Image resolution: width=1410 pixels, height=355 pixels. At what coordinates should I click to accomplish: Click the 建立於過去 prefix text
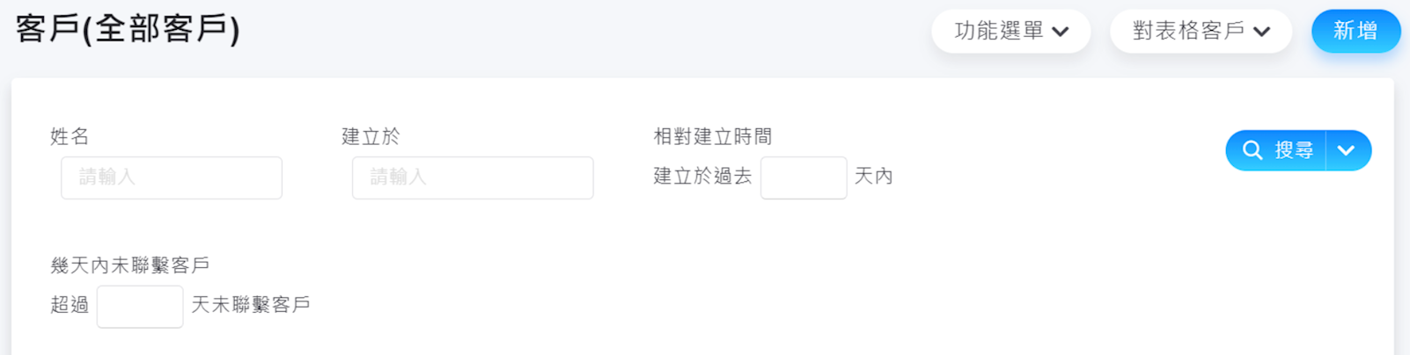pyautogui.click(x=702, y=177)
